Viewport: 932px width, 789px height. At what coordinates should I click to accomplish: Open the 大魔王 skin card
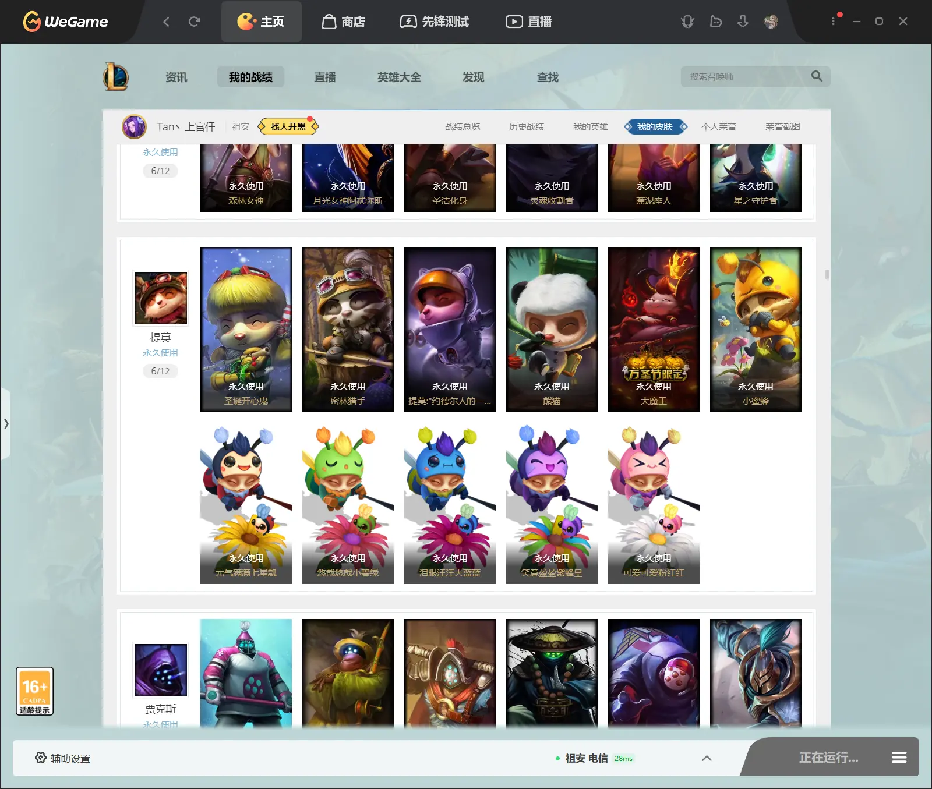coord(654,330)
